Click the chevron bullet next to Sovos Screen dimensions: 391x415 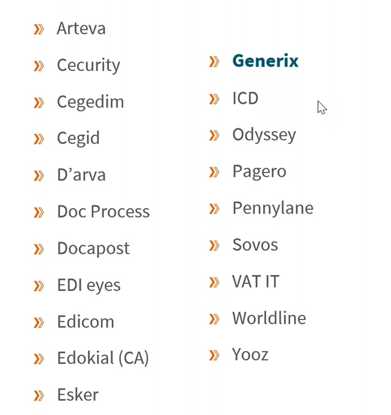(214, 245)
